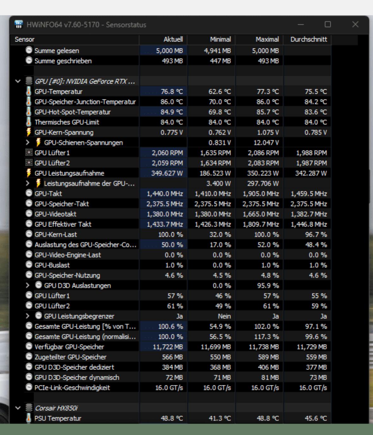Click the clock icon beside GPU-Speicher-Takt
The width and height of the screenshot is (373, 435).
pos(29,203)
